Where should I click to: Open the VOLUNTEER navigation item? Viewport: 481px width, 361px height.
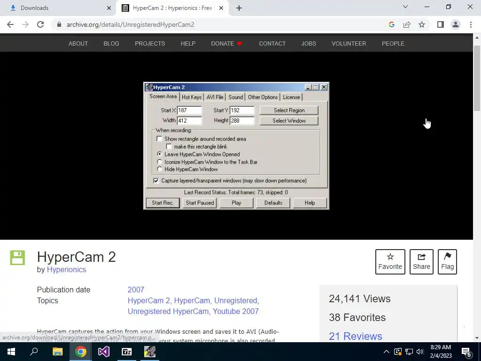349,44
